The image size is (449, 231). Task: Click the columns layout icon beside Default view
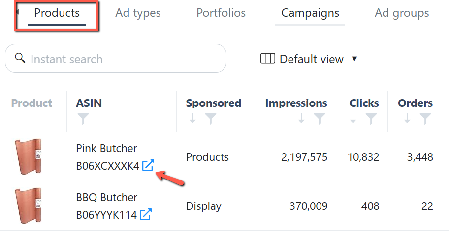(267, 58)
